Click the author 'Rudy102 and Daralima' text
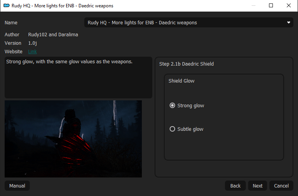298x196 pixels. 53,35
